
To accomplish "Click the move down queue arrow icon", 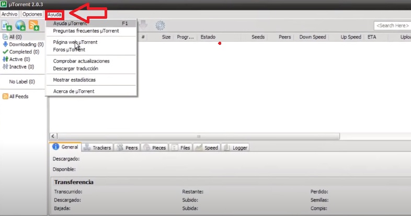I will coord(143,25).
